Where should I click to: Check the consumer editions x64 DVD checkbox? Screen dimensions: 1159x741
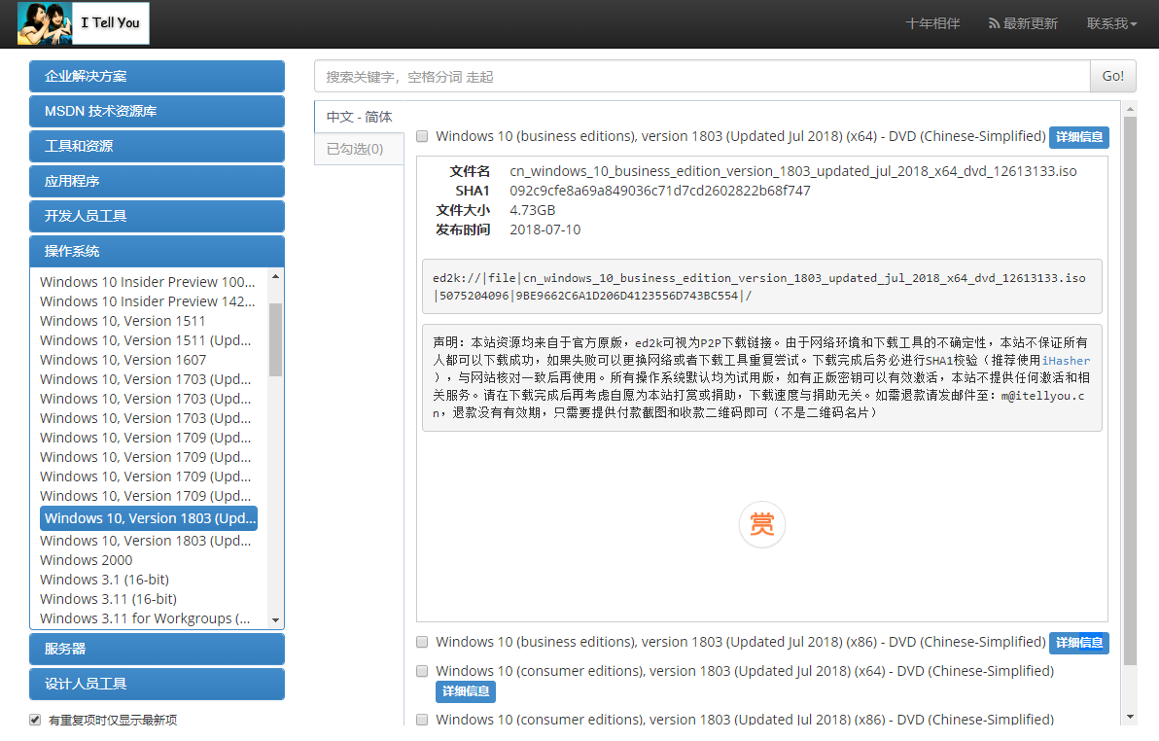click(422, 671)
